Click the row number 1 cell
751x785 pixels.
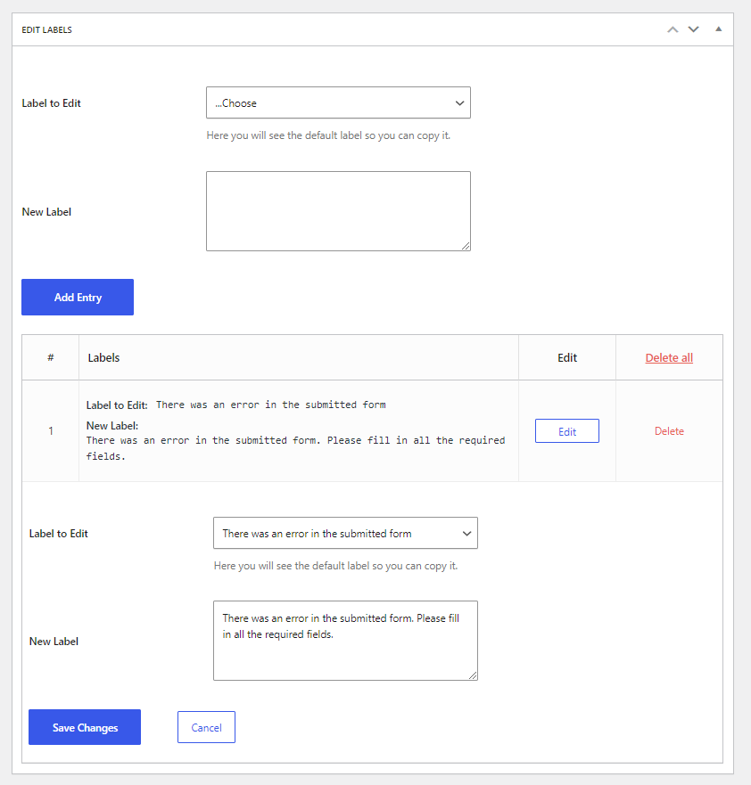click(x=51, y=431)
